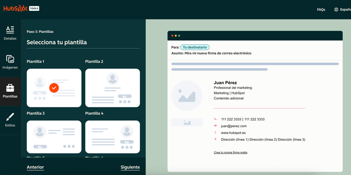Go to next step with Siguiente
Screen dimensions: 351x175
(130, 167)
